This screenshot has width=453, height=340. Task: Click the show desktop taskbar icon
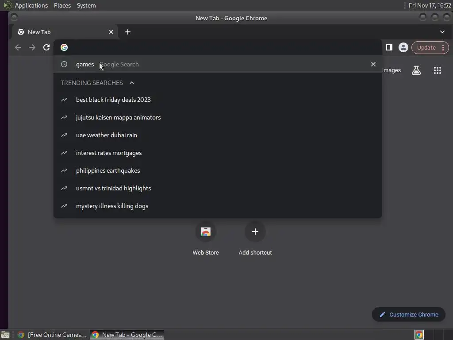5,335
